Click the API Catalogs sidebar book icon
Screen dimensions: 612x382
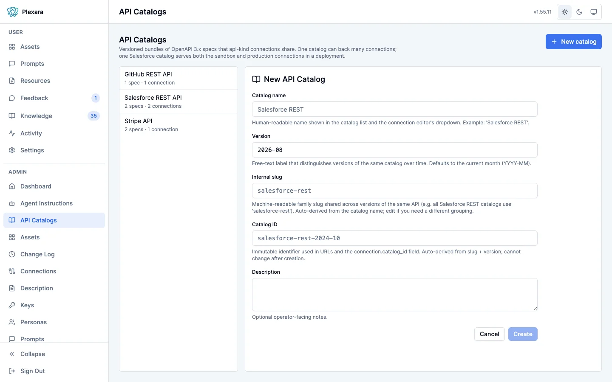tap(12, 220)
